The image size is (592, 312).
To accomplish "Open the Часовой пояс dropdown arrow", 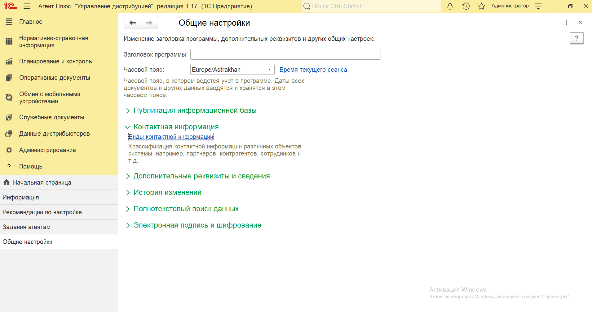I will click(270, 70).
